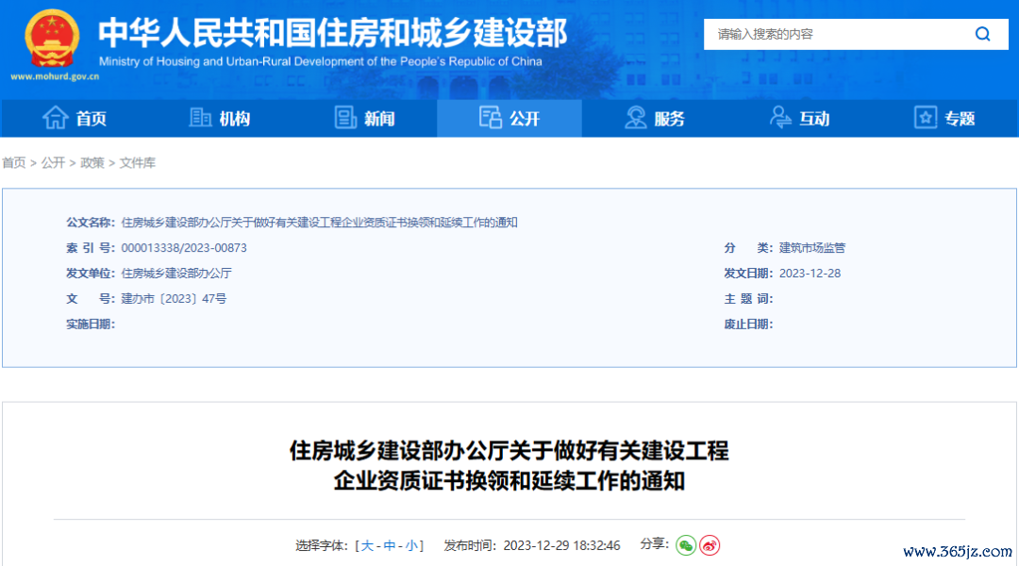Select large font size 大

[x=367, y=546]
